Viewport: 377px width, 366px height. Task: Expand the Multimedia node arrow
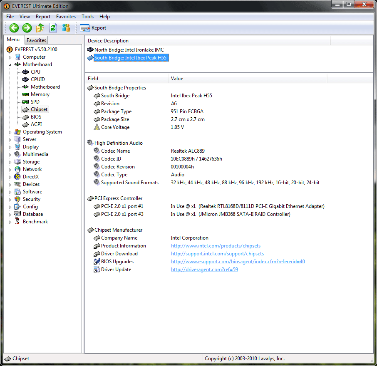pos(10,155)
